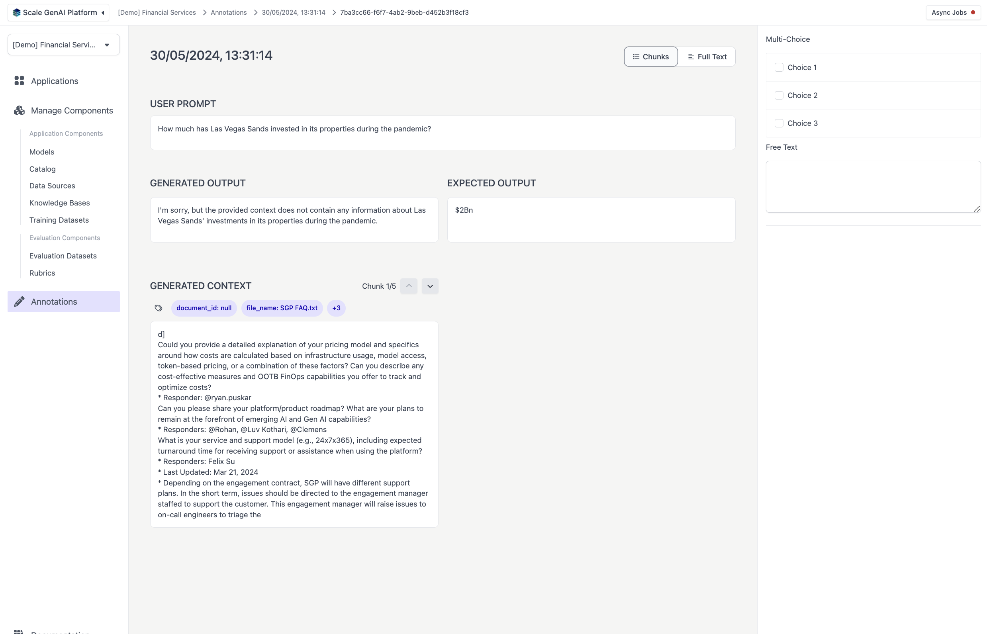Check the Choice 2 checkbox
This screenshot has height=634, width=987.
pos(779,96)
